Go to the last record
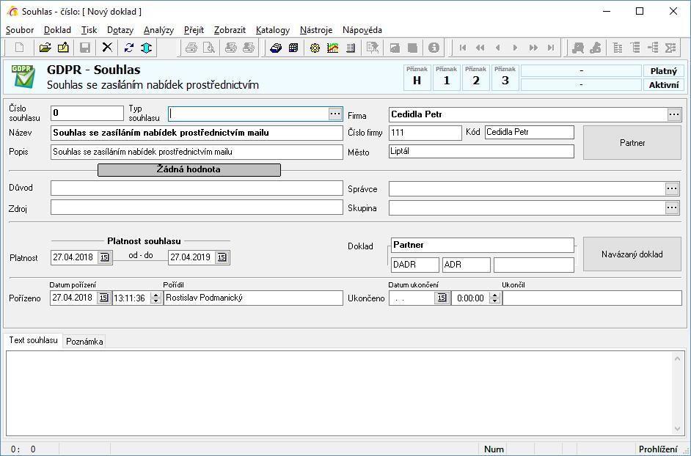Viewport: 691px width, 456px height. click(551, 48)
